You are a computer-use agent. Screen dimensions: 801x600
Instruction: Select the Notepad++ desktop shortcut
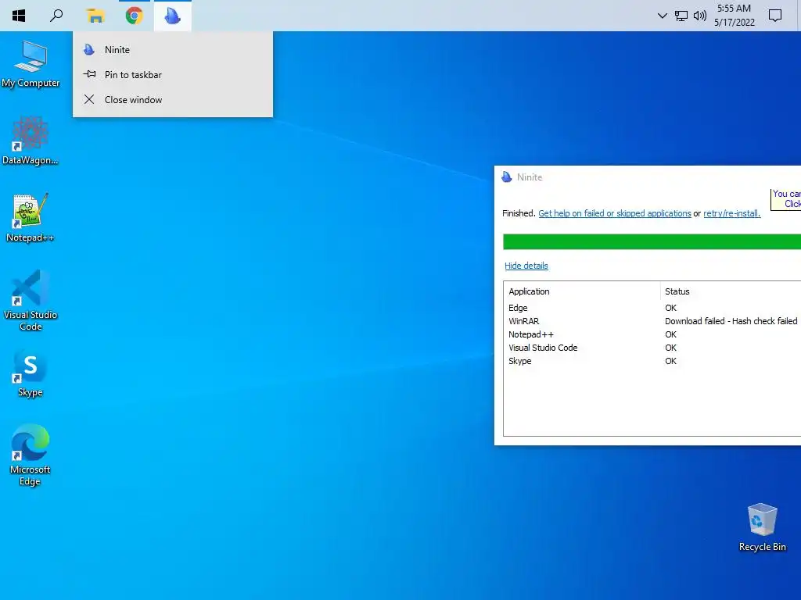[x=31, y=218]
